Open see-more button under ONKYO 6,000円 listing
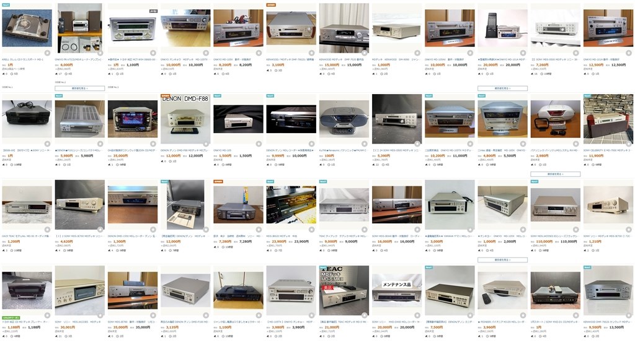The image size is (635, 341). click(80, 88)
